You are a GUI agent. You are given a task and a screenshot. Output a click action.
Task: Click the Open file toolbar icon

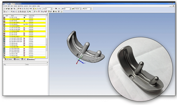[x=7, y=9]
